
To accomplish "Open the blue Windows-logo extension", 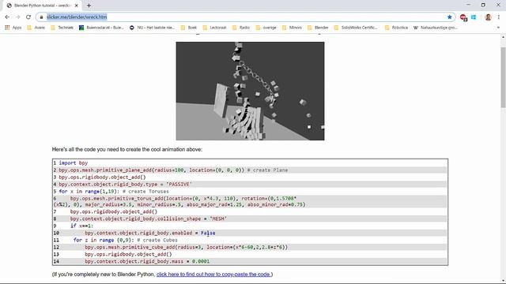I will point(474,17).
